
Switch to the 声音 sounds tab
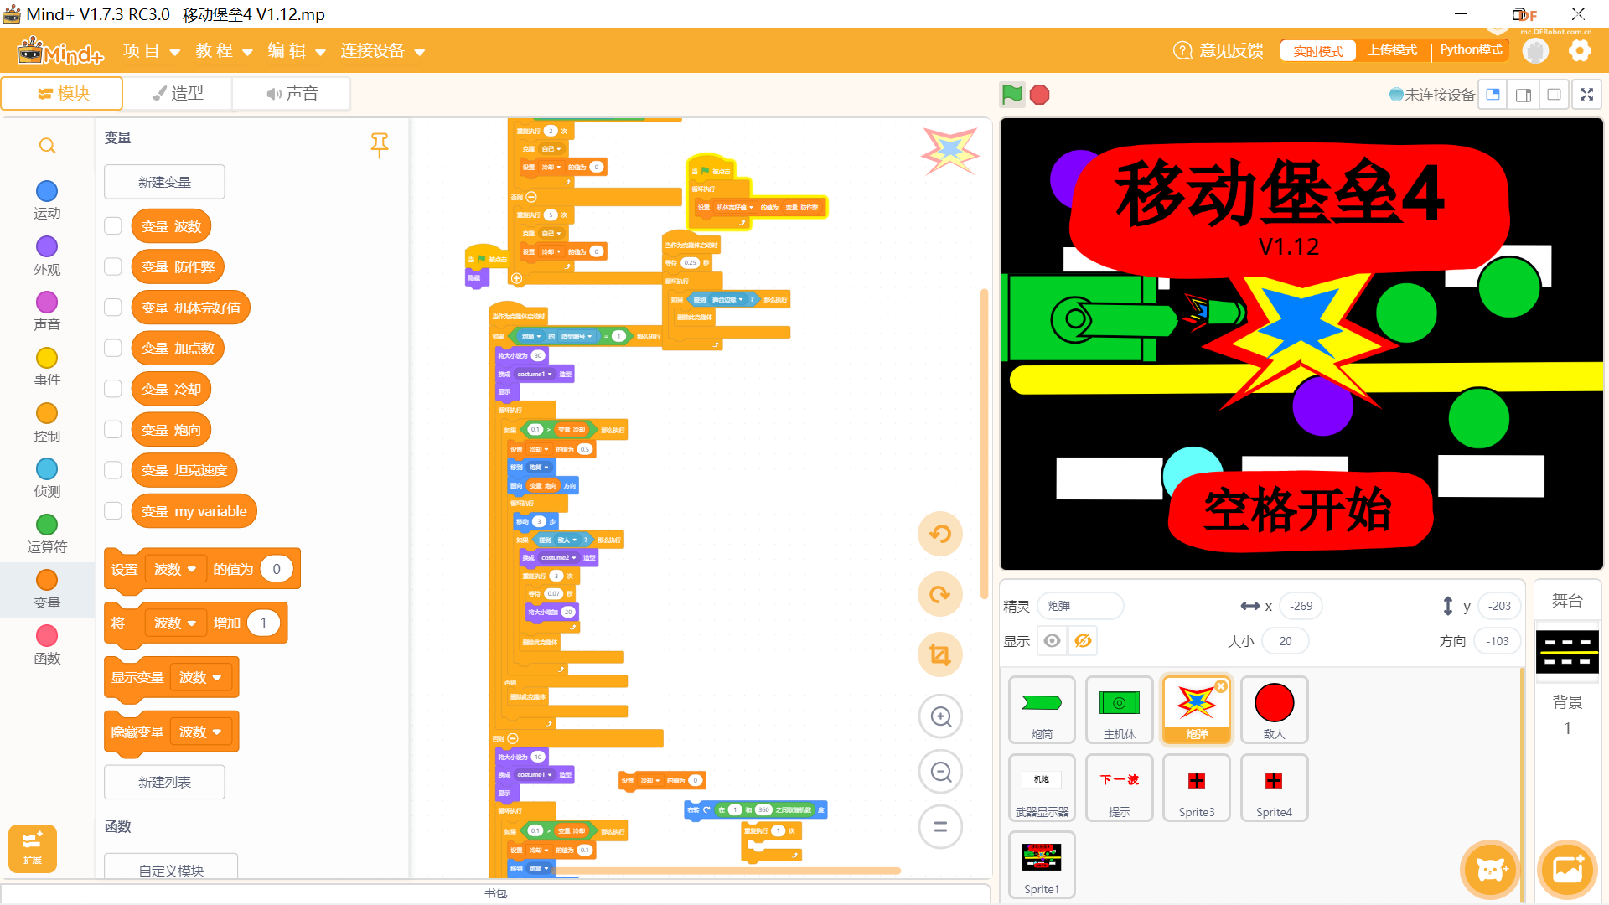(292, 93)
